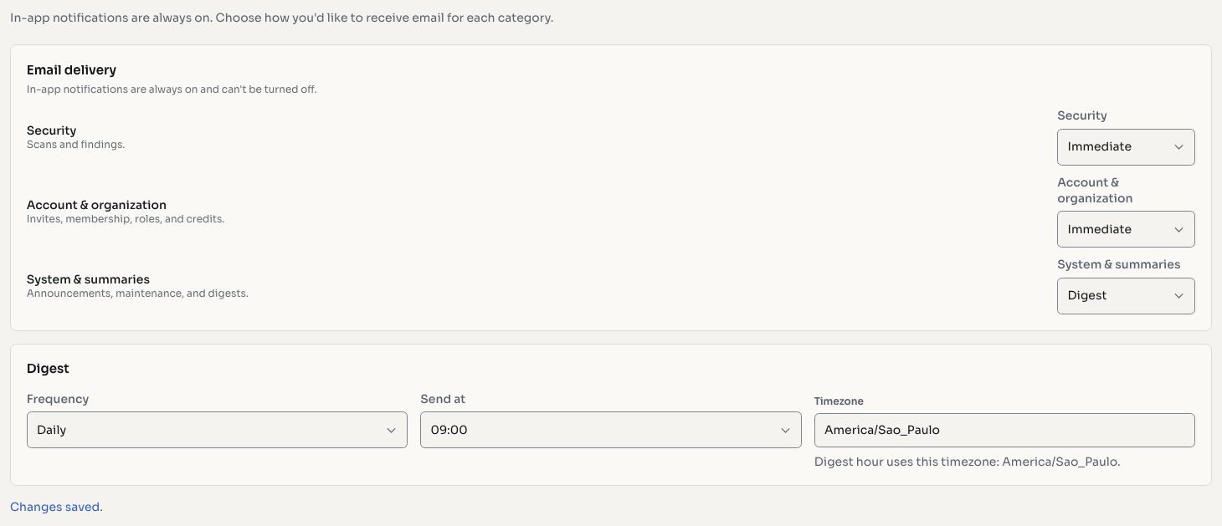This screenshot has width=1222, height=526.
Task: Click the Changes saved status text
Action: [56, 507]
